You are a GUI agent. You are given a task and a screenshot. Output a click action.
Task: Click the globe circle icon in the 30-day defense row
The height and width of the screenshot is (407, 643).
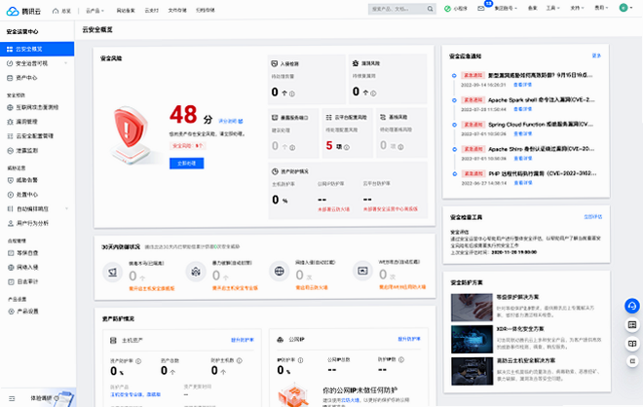[x=280, y=271]
